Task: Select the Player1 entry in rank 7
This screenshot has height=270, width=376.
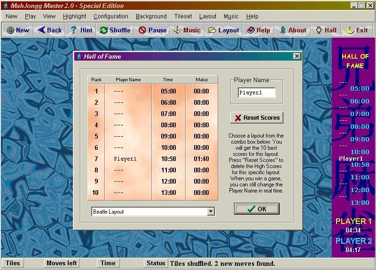Action: [x=125, y=159]
